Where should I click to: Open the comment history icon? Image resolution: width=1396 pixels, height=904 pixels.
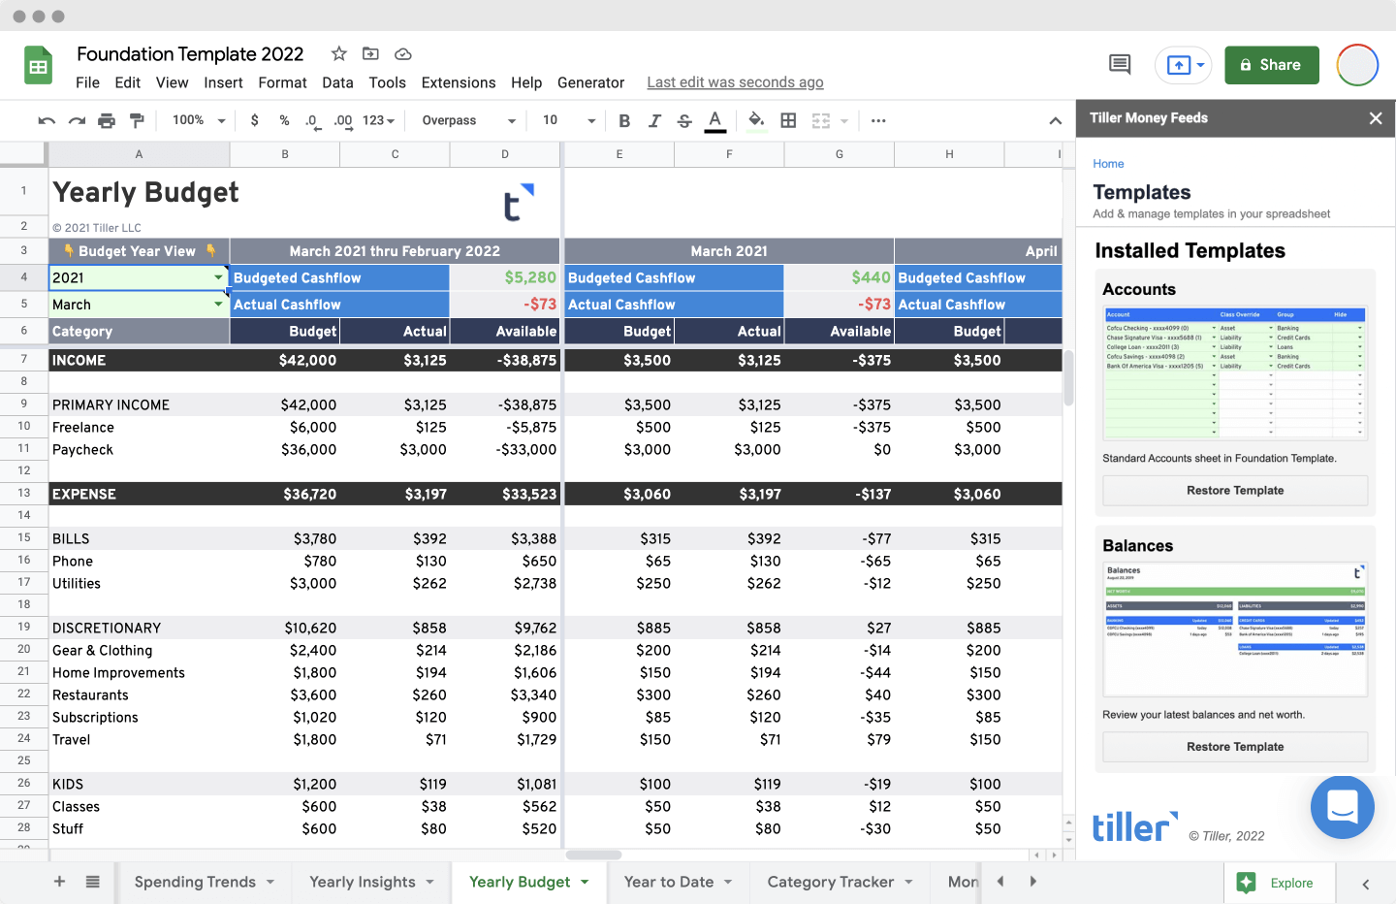click(x=1120, y=65)
